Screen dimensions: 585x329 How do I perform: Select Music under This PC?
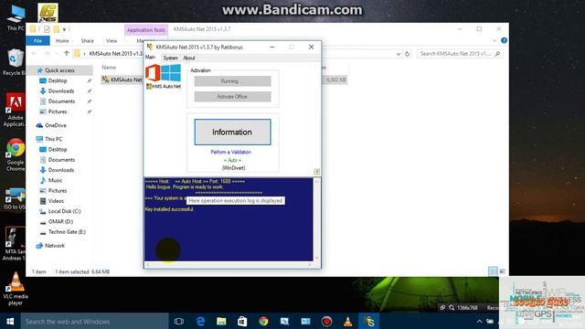pos(55,180)
